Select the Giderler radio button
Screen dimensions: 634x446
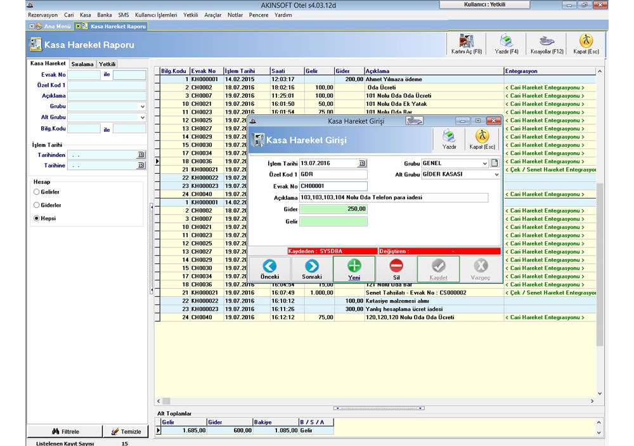37,205
